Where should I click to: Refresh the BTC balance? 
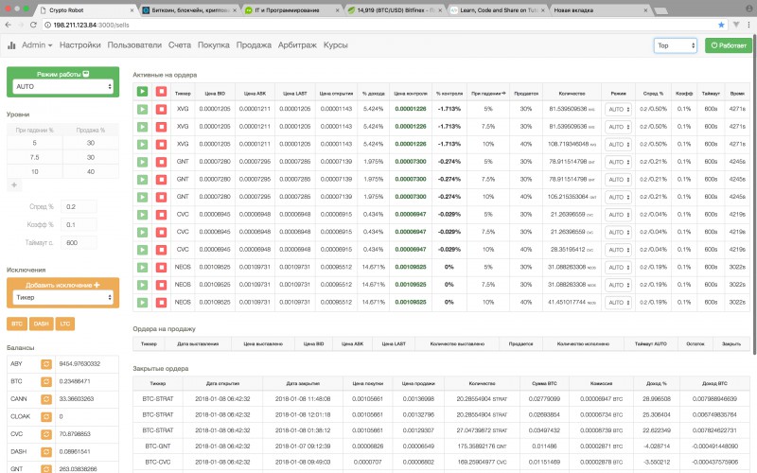pyautogui.click(x=46, y=381)
